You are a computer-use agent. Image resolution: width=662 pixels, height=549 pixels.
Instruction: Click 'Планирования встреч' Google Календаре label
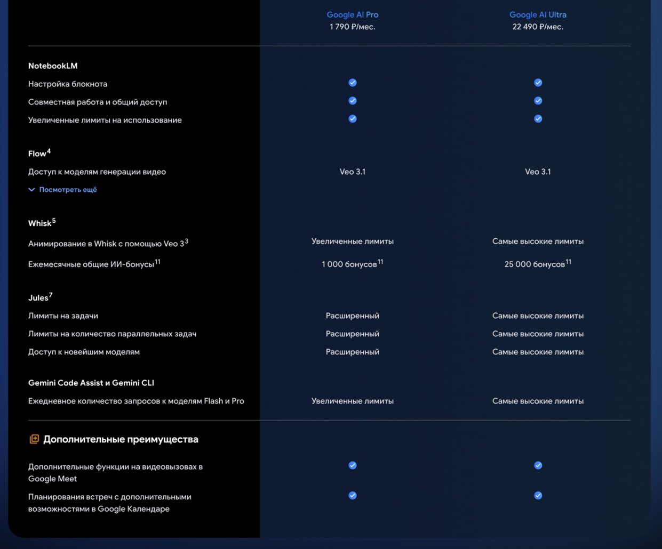(110, 503)
